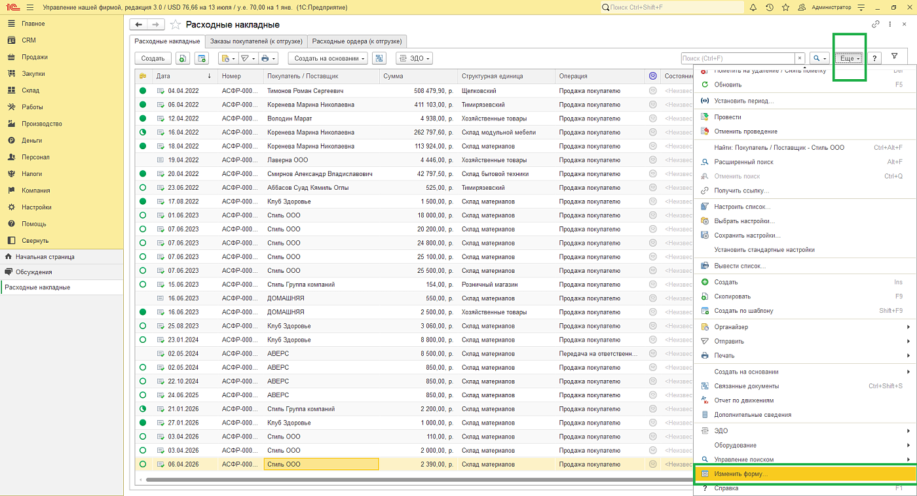The width and height of the screenshot is (917, 496).
Task: Click the help question mark button
Action: (874, 58)
